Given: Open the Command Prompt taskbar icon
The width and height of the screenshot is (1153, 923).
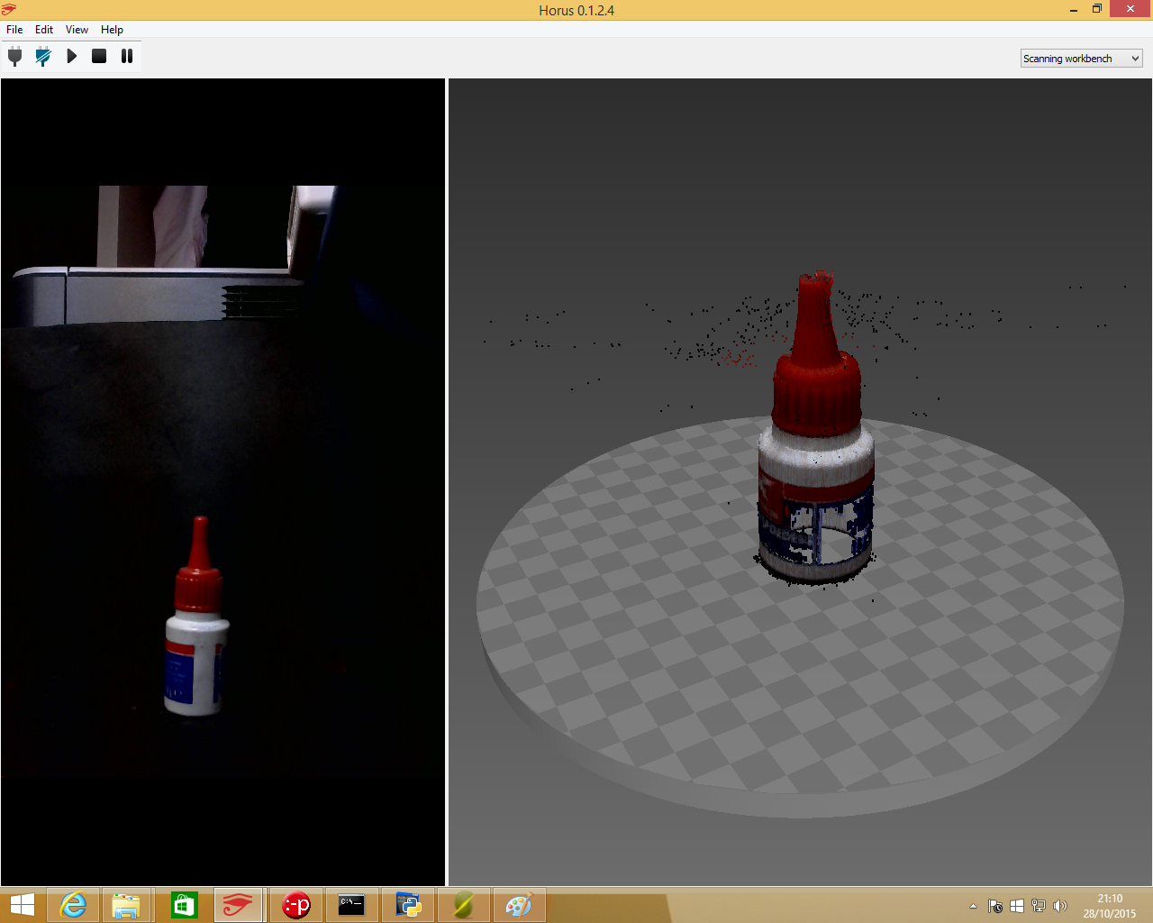Looking at the screenshot, I should click(351, 905).
